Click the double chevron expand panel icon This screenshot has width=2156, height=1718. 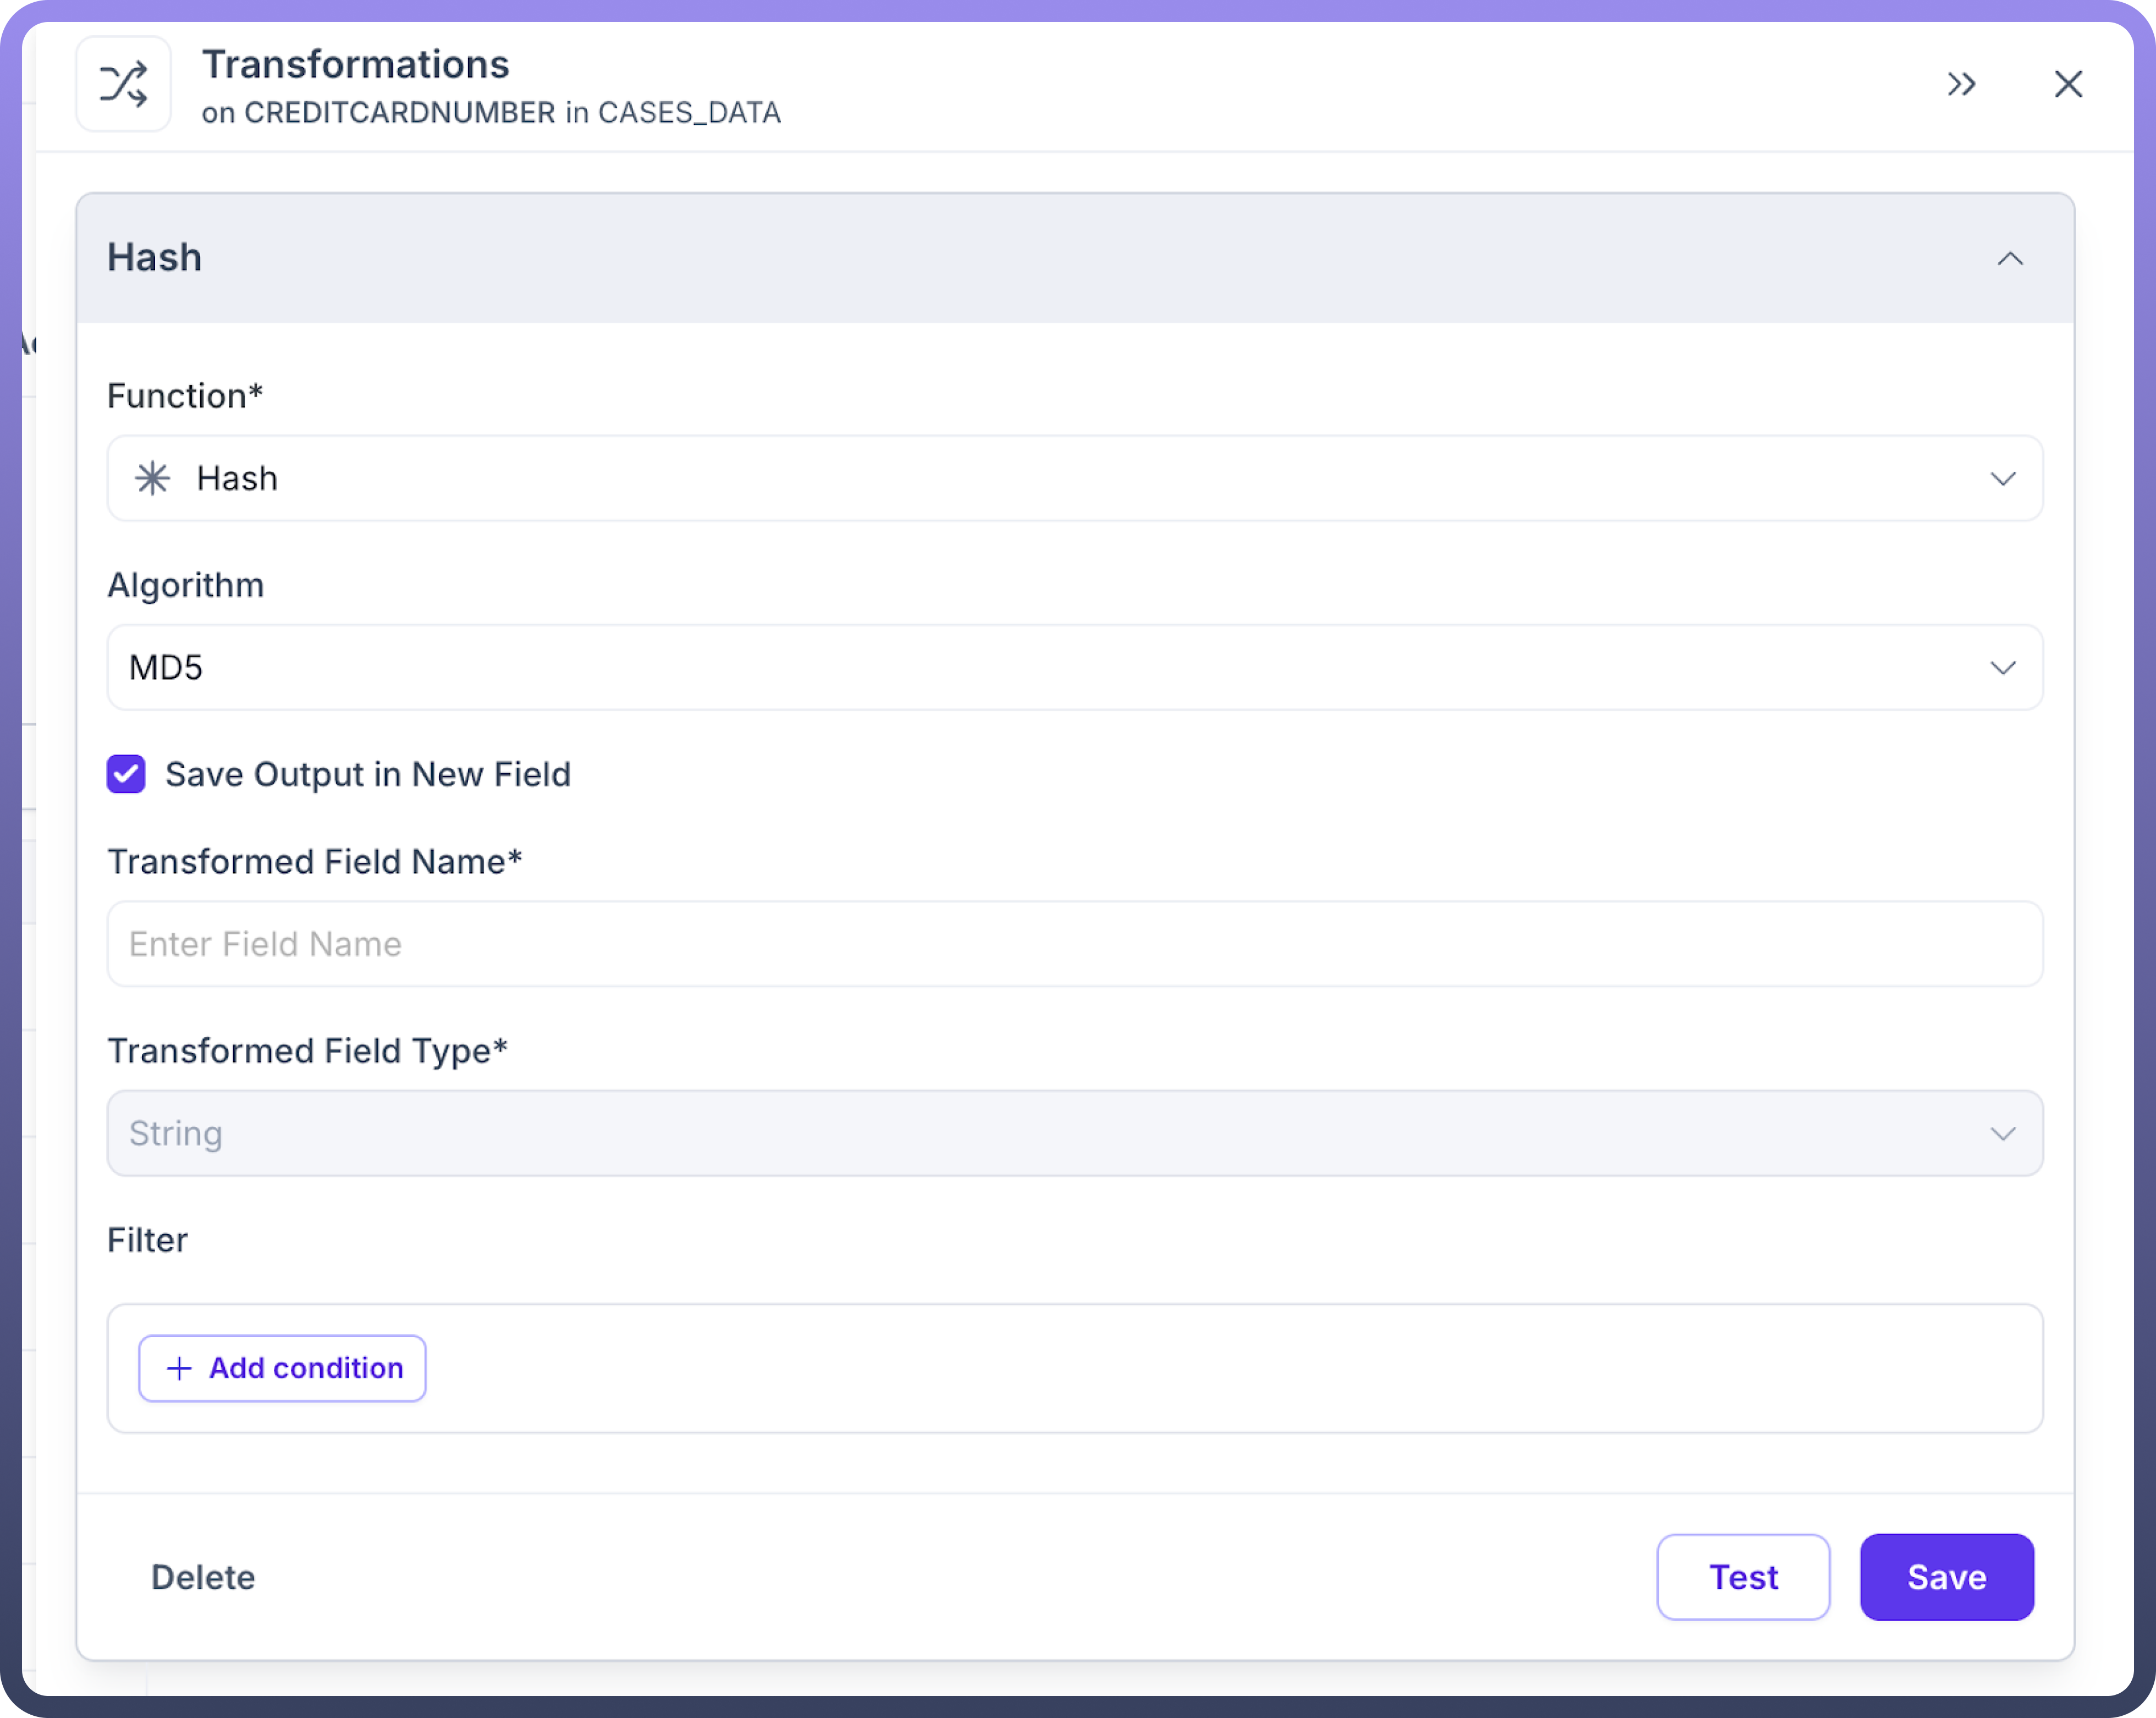pyautogui.click(x=1961, y=84)
